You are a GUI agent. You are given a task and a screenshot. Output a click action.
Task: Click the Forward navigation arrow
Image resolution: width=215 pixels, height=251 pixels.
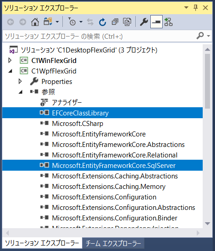coord(23,22)
